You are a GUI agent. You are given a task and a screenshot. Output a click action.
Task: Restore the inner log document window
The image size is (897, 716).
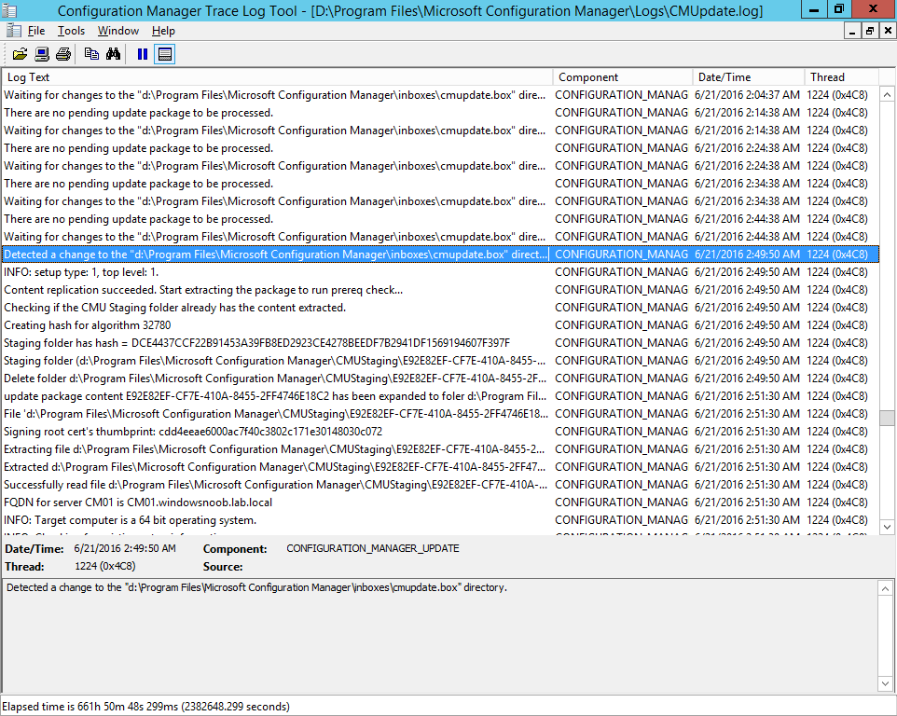coord(870,31)
